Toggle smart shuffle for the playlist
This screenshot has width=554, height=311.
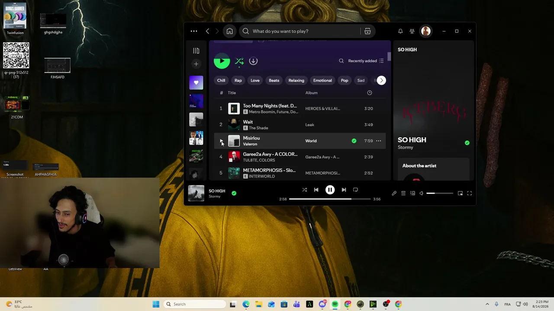pos(239,61)
